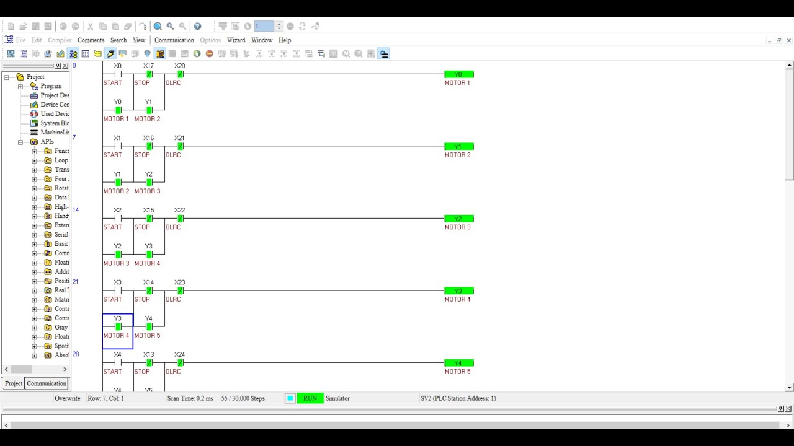The image size is (794, 446).
Task: Select the Y4 MOTOR 5 output coil
Action: click(459, 363)
